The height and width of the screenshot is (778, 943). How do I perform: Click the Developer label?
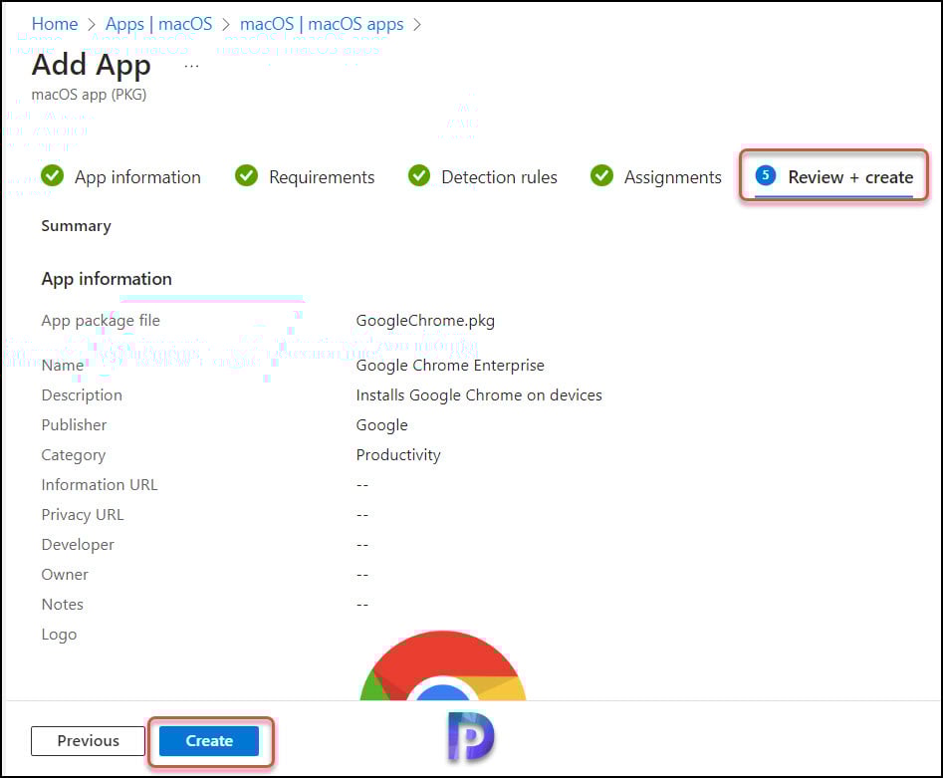[78, 545]
